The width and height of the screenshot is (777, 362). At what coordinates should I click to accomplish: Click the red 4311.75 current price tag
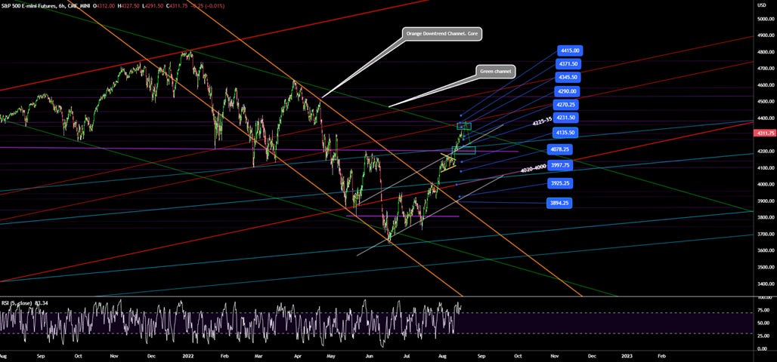coord(765,133)
